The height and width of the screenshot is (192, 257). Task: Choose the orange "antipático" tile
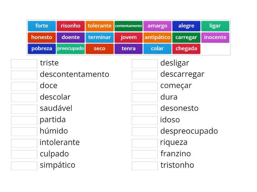157,37
